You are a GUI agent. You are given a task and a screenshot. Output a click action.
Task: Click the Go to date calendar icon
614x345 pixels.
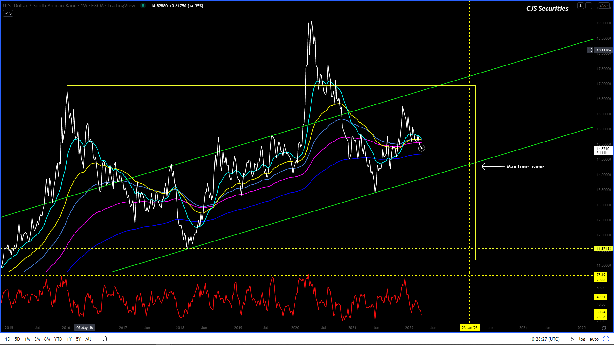coord(104,339)
